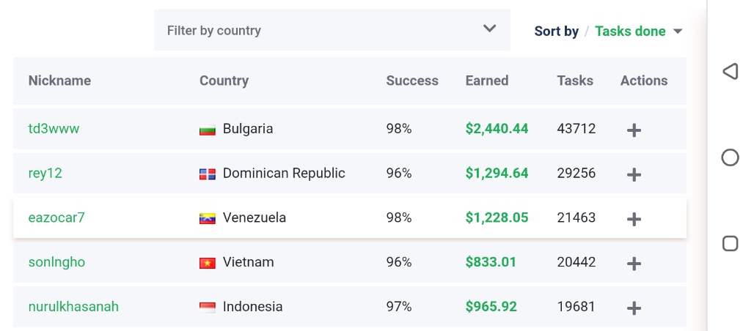The width and height of the screenshot is (754, 331).
Task: Click plus icon for rey12
Action: (634, 175)
